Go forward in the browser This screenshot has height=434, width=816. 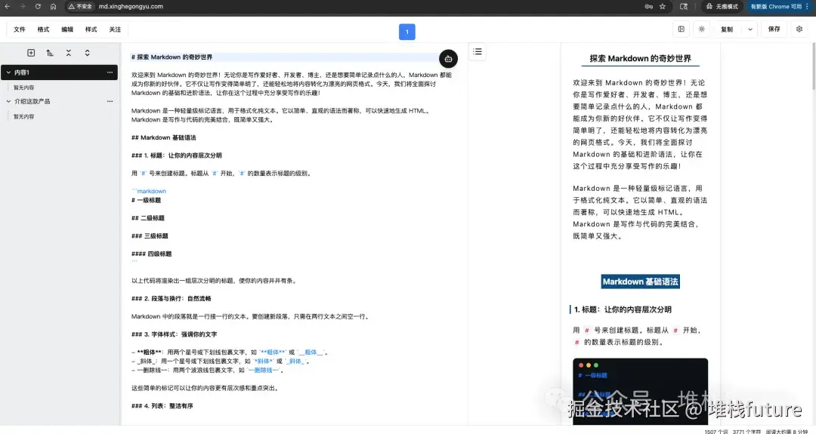click(x=23, y=6)
